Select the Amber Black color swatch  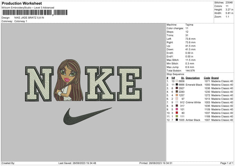coord(177,119)
